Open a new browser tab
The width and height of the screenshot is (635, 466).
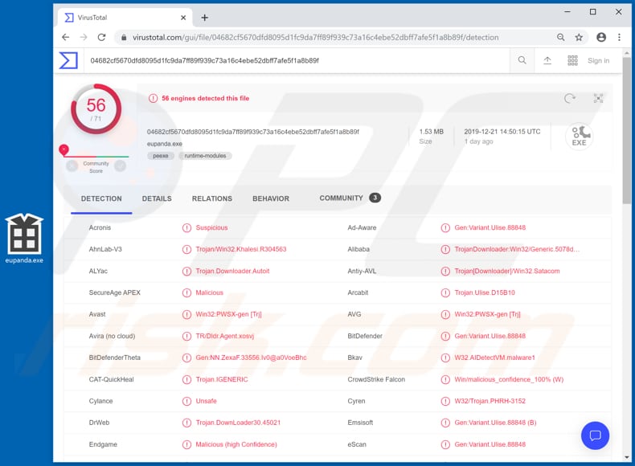(x=205, y=17)
